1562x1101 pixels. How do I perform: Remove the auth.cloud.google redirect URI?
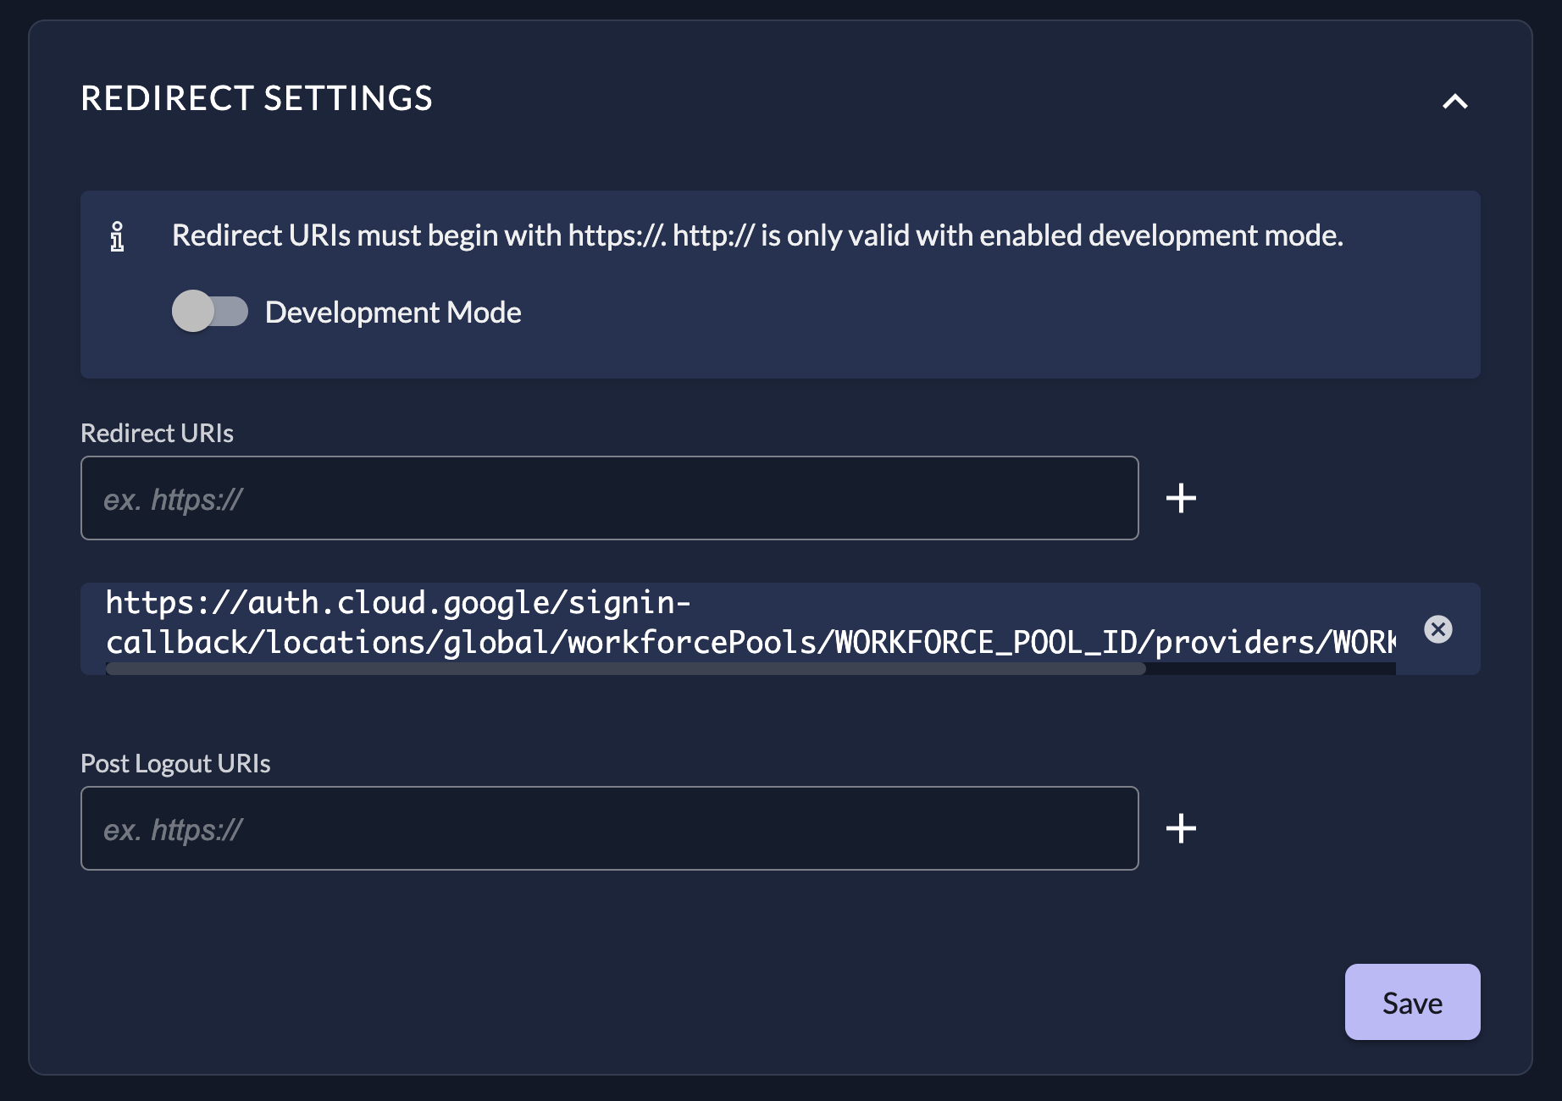(x=1438, y=629)
